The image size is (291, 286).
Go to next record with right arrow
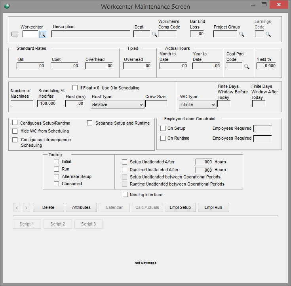pyautogui.click(x=27, y=208)
